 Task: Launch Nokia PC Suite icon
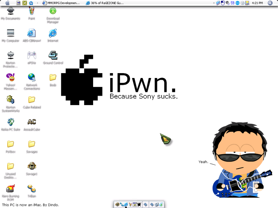[x=10, y=124]
